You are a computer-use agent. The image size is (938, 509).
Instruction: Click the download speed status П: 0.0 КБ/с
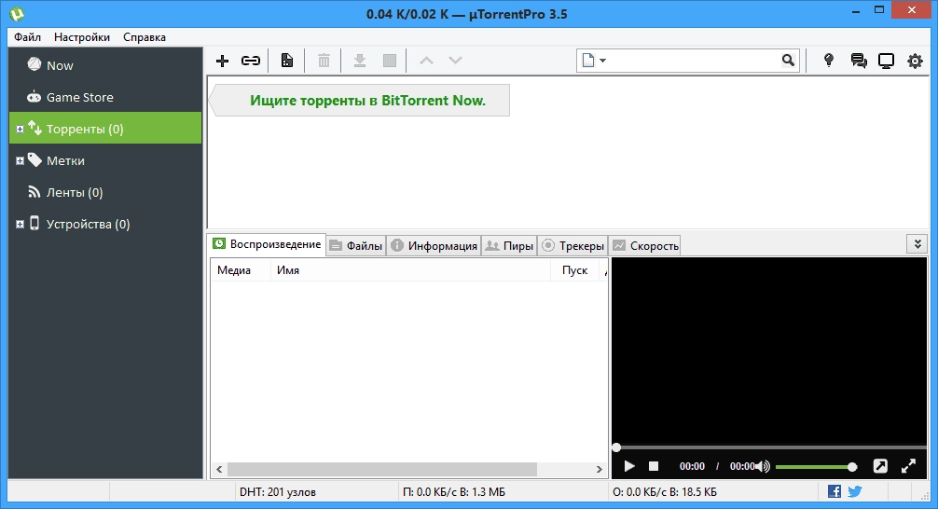[x=454, y=492]
